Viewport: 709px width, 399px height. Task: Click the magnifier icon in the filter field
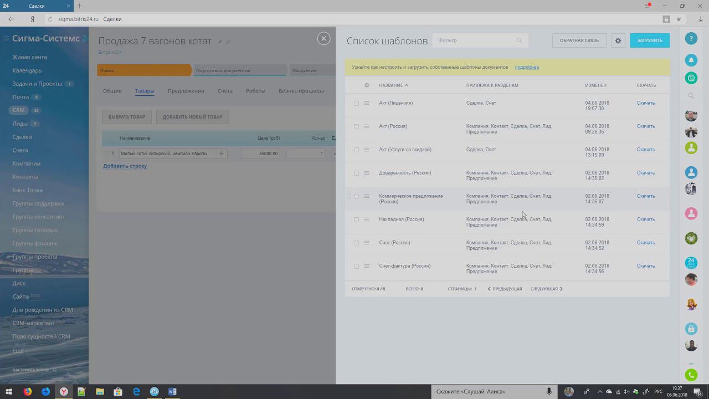tap(519, 40)
